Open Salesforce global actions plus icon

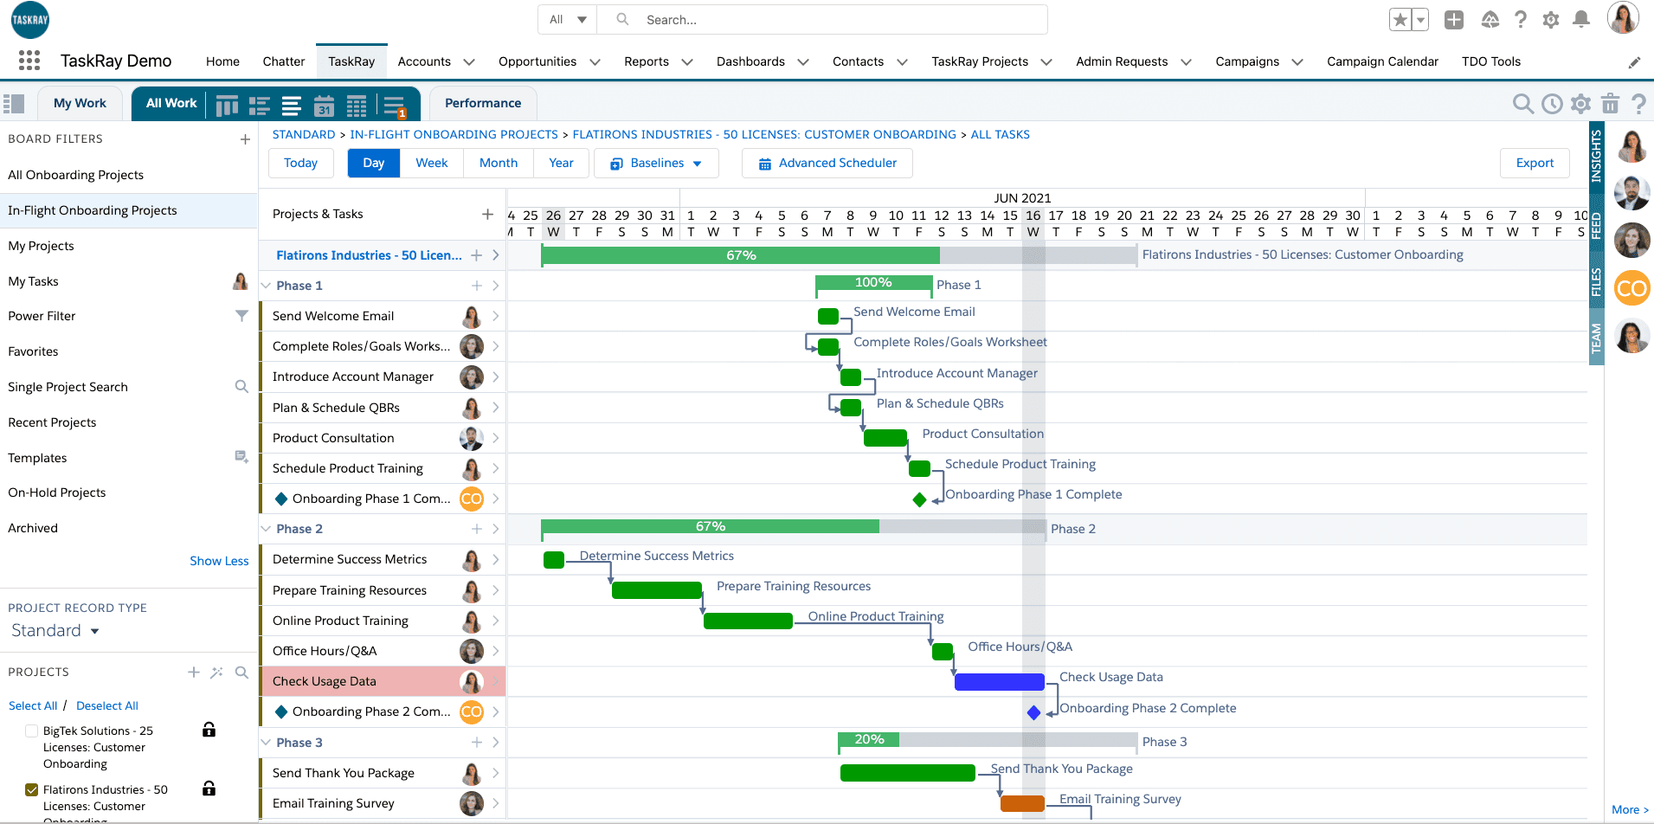1454,19
